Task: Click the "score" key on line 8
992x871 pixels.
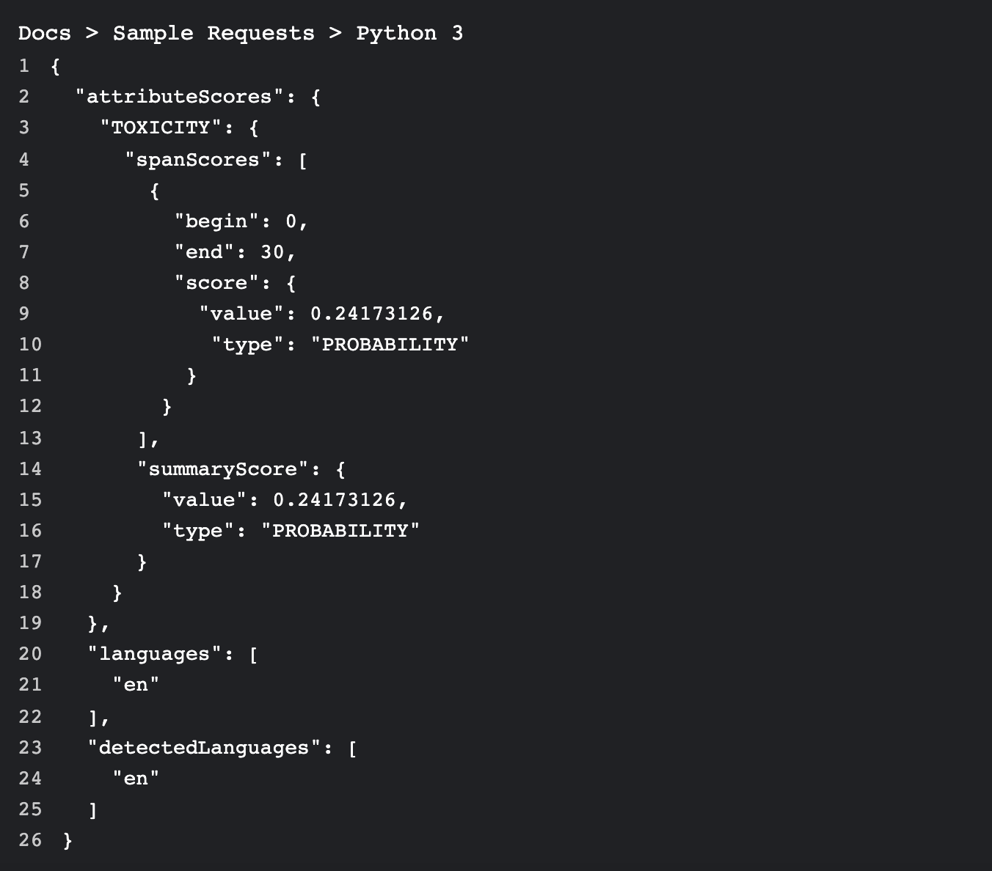Action: pos(216,283)
